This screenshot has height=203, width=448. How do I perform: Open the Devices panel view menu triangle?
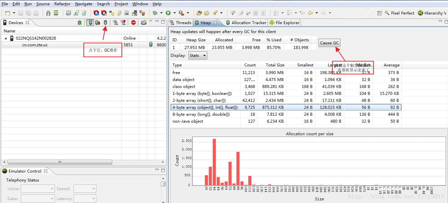point(151,21)
